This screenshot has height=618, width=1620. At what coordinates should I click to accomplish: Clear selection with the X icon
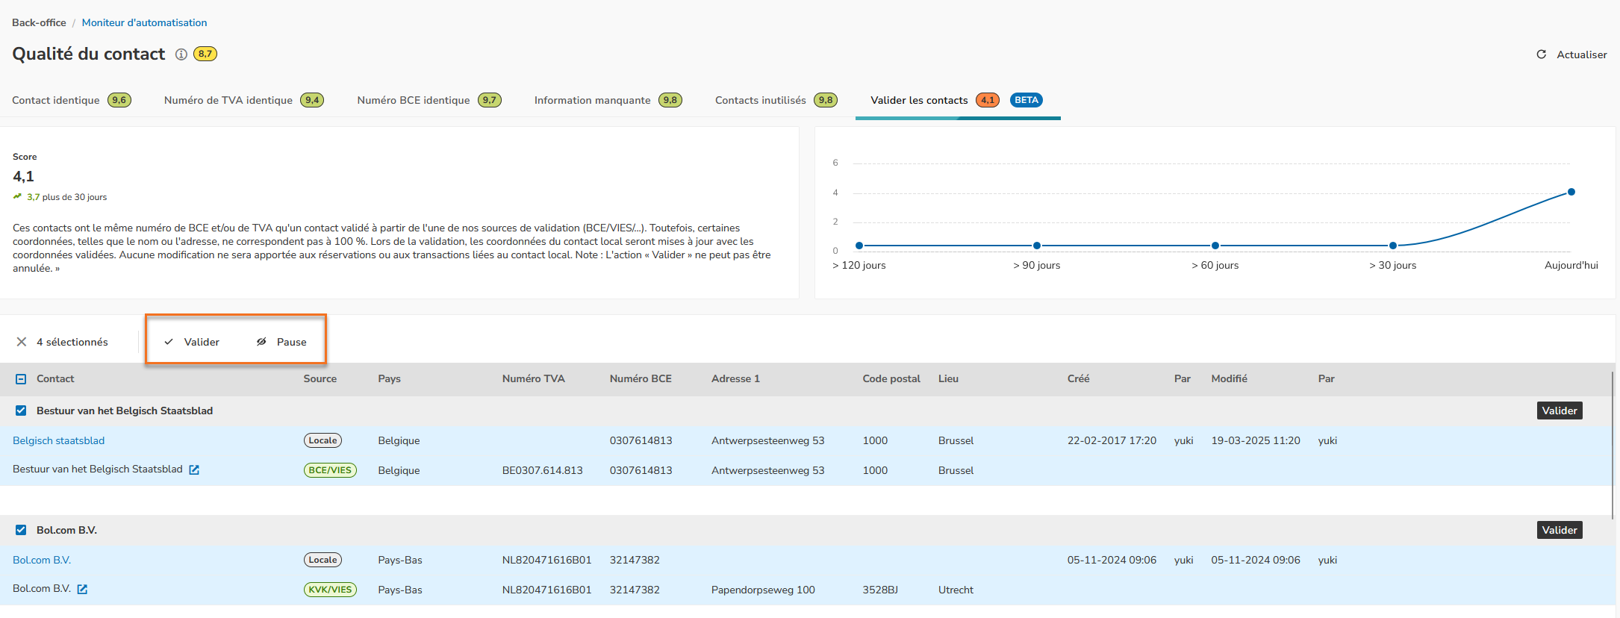(x=22, y=342)
